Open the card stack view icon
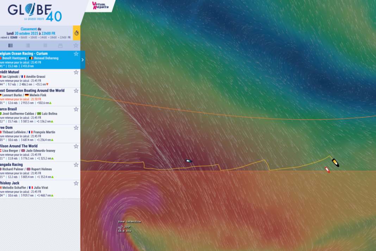The image size is (376, 251). (x=60, y=45)
